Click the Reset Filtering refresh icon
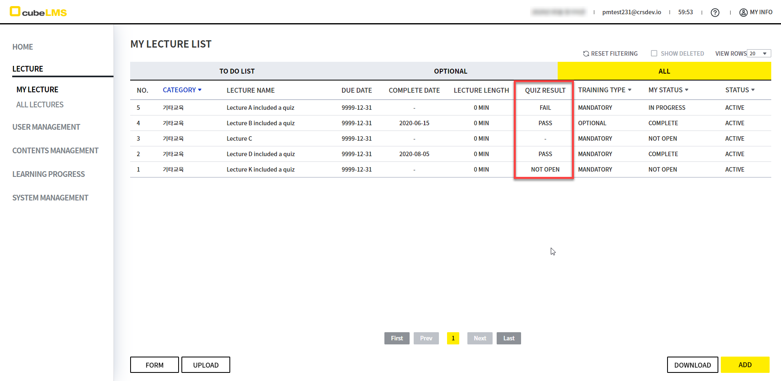The width and height of the screenshot is (781, 381). click(586, 54)
